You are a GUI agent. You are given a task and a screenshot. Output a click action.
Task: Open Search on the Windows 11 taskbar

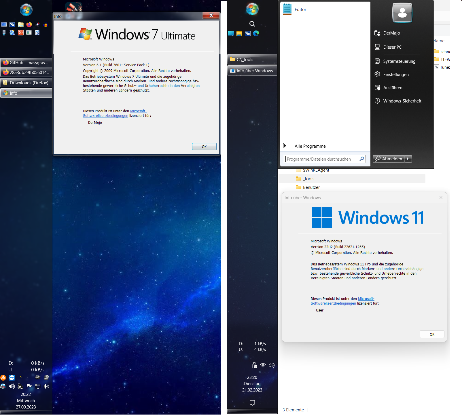[252, 24]
